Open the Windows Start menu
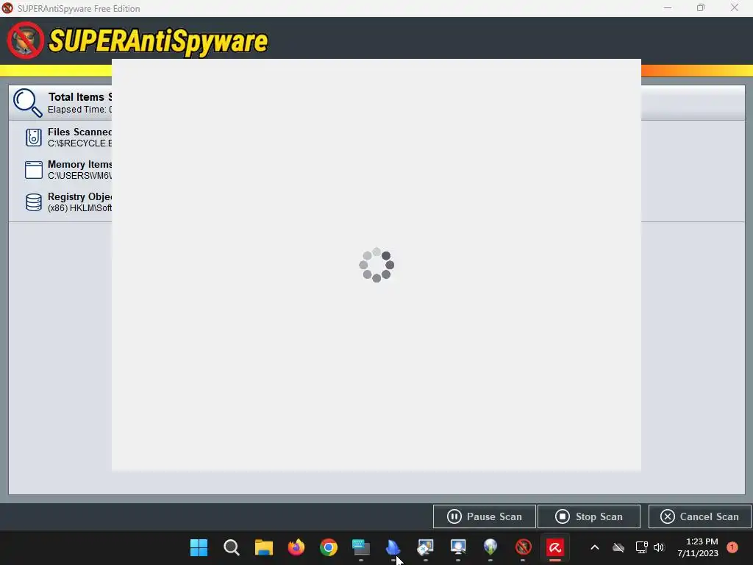This screenshot has width=753, height=565. pos(199,547)
